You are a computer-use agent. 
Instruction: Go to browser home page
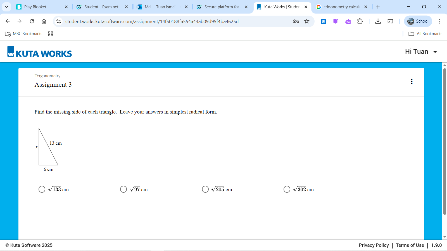click(x=44, y=21)
